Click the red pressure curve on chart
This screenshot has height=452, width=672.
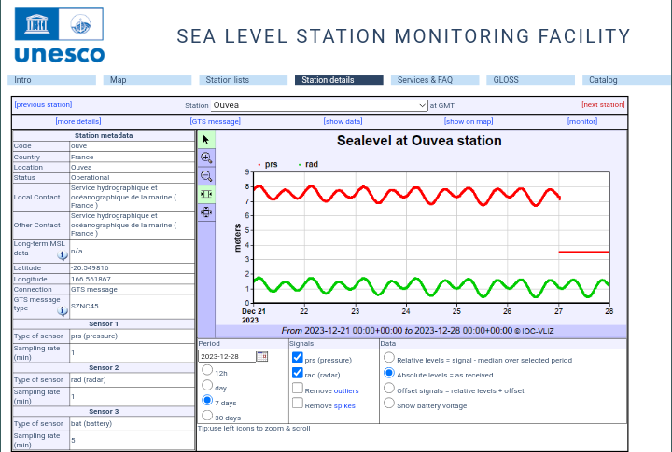coord(407,195)
